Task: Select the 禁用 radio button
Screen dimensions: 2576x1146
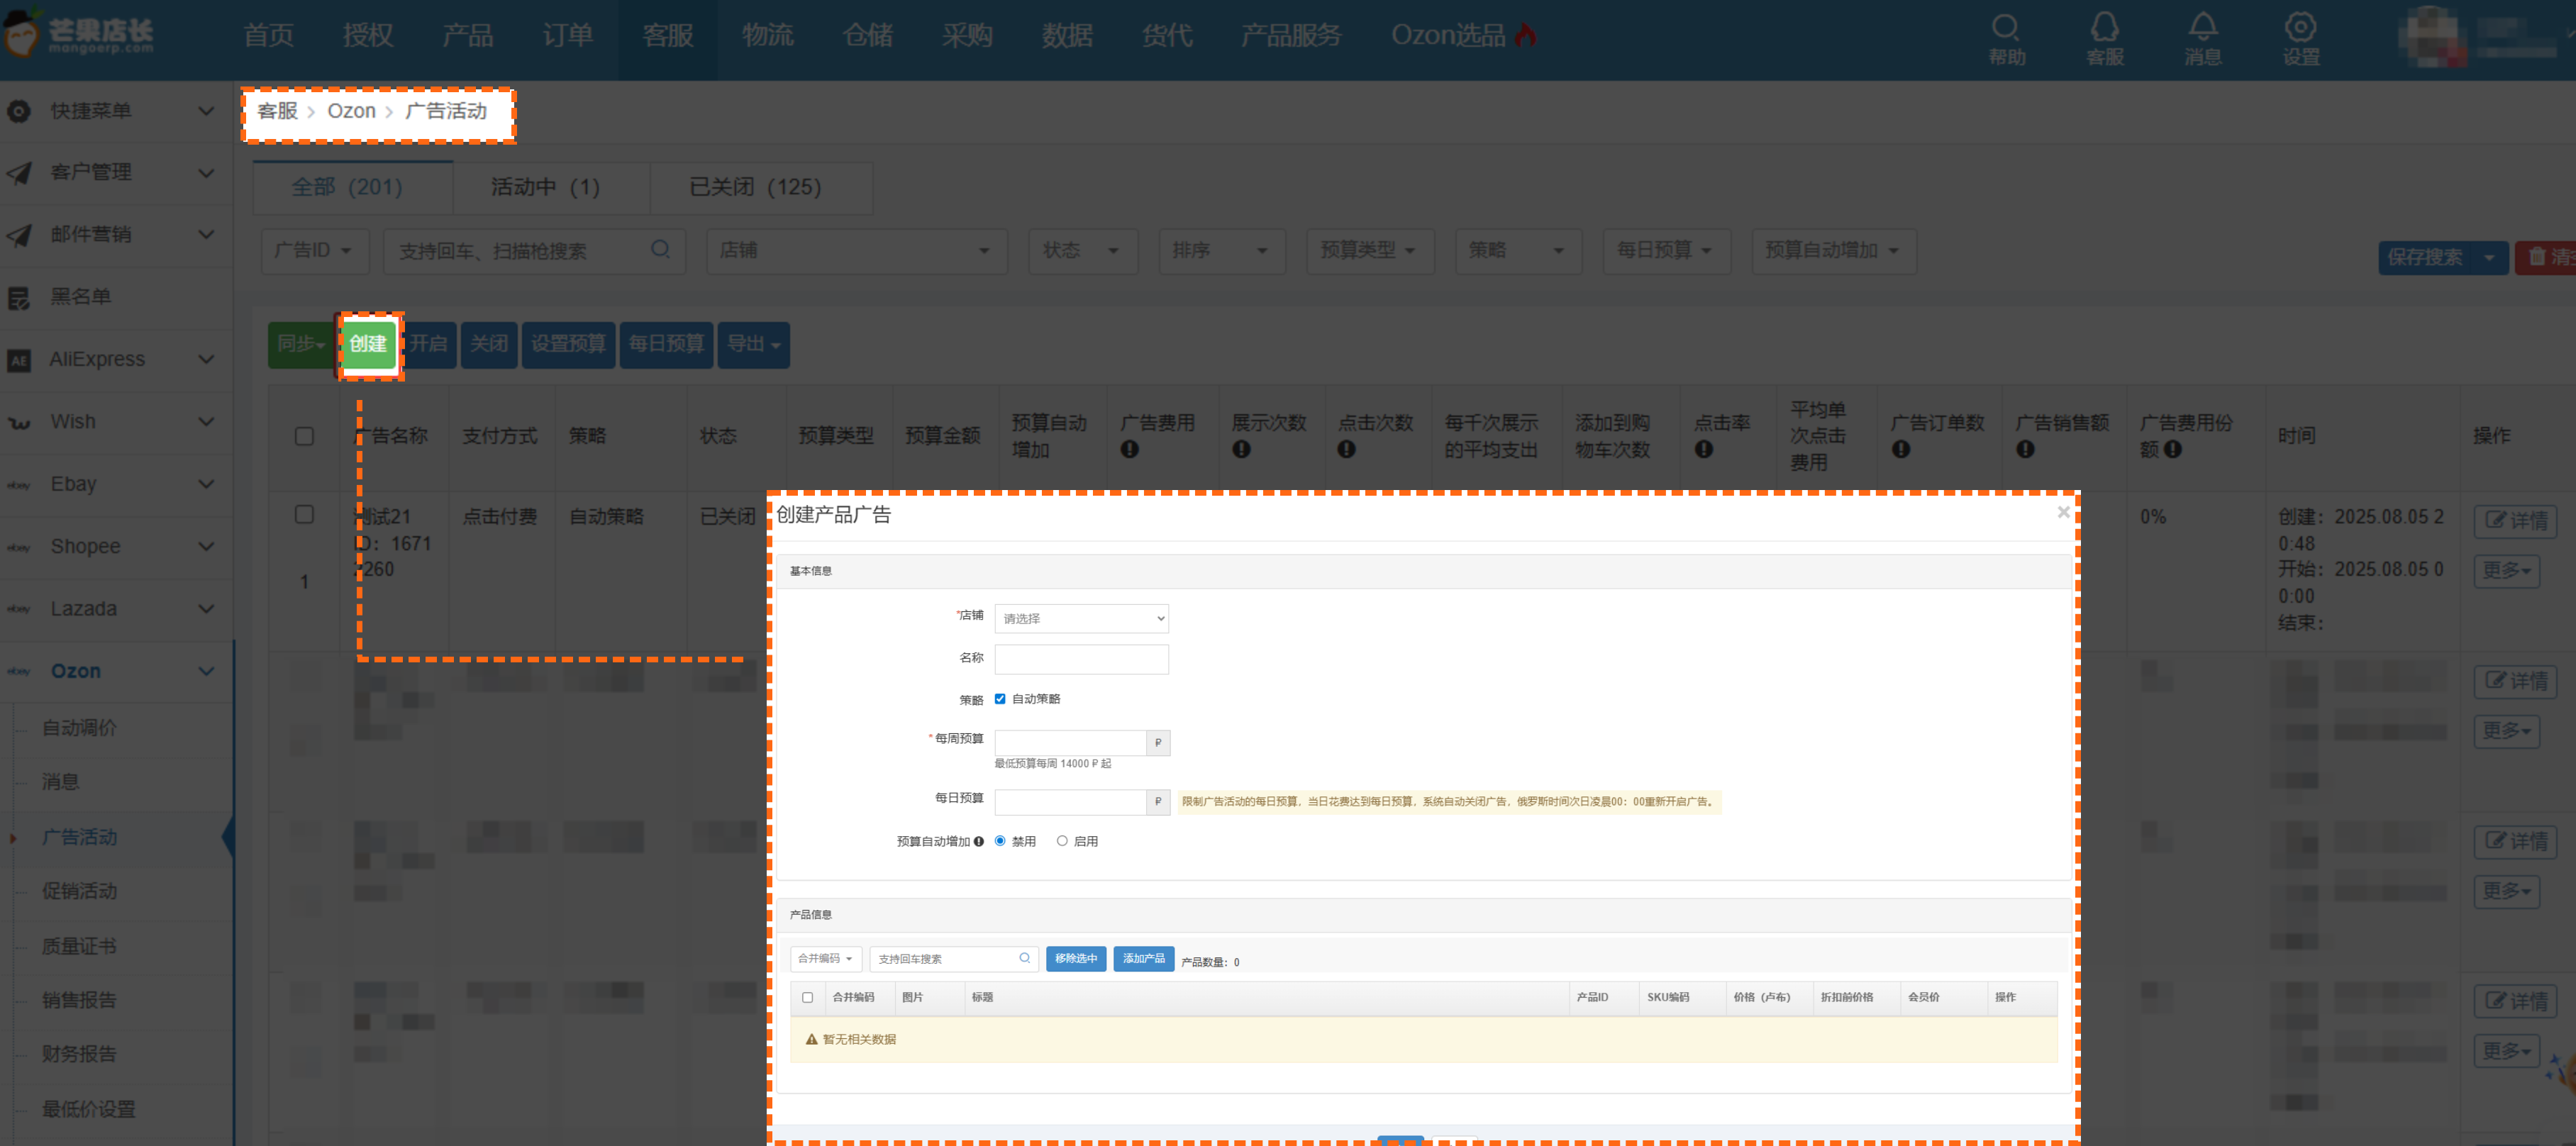Action: 1000,840
